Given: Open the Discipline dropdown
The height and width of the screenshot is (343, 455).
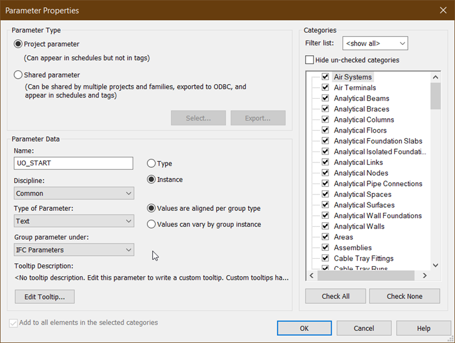Looking at the screenshot, I should tap(74, 193).
